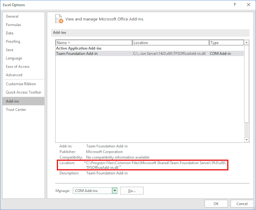Screen dimensions: 256x210
Task: Click Cancel to dismiss dialog
Action: [x=242, y=204]
